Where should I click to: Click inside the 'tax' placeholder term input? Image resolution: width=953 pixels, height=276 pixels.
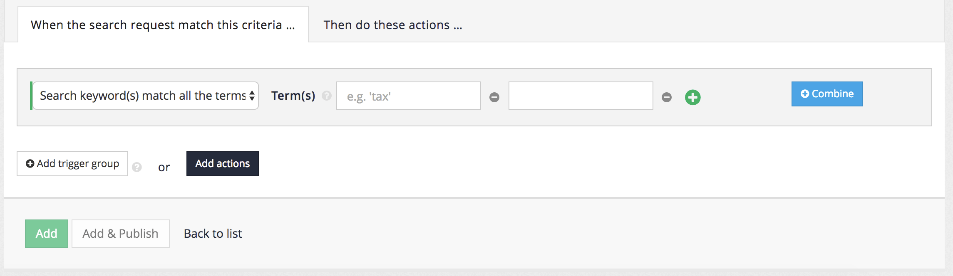[409, 96]
